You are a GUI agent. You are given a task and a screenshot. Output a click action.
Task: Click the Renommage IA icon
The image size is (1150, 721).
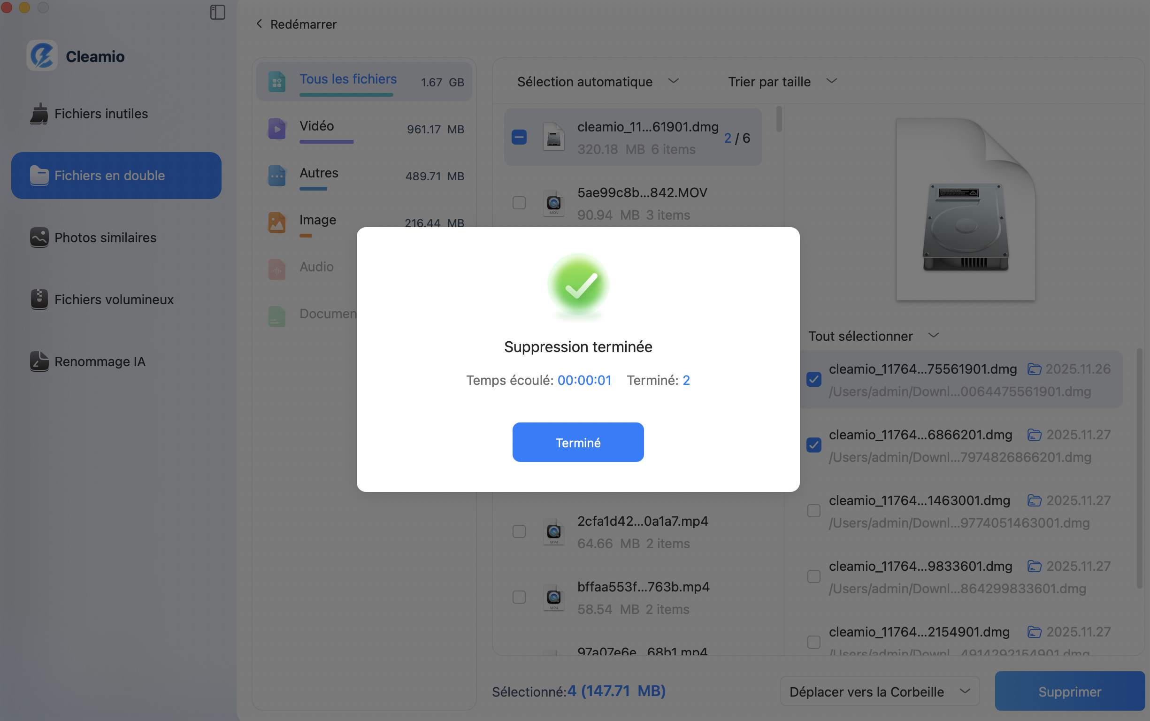(x=39, y=361)
